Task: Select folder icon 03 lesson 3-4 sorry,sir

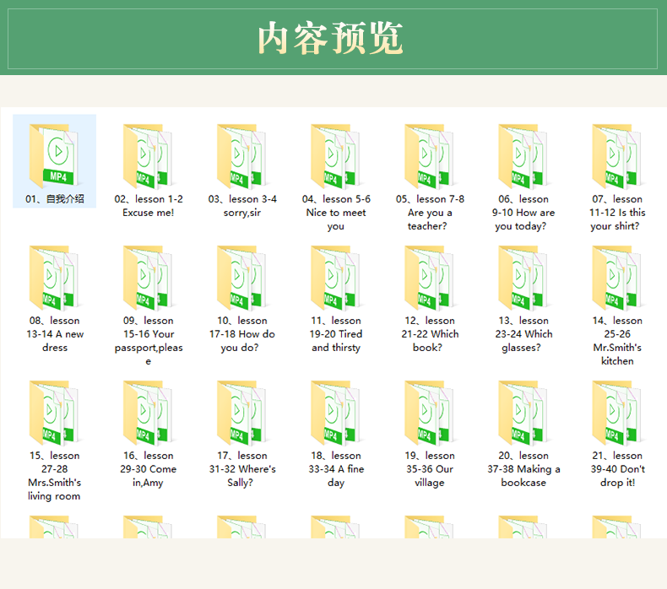Action: pyautogui.click(x=241, y=156)
